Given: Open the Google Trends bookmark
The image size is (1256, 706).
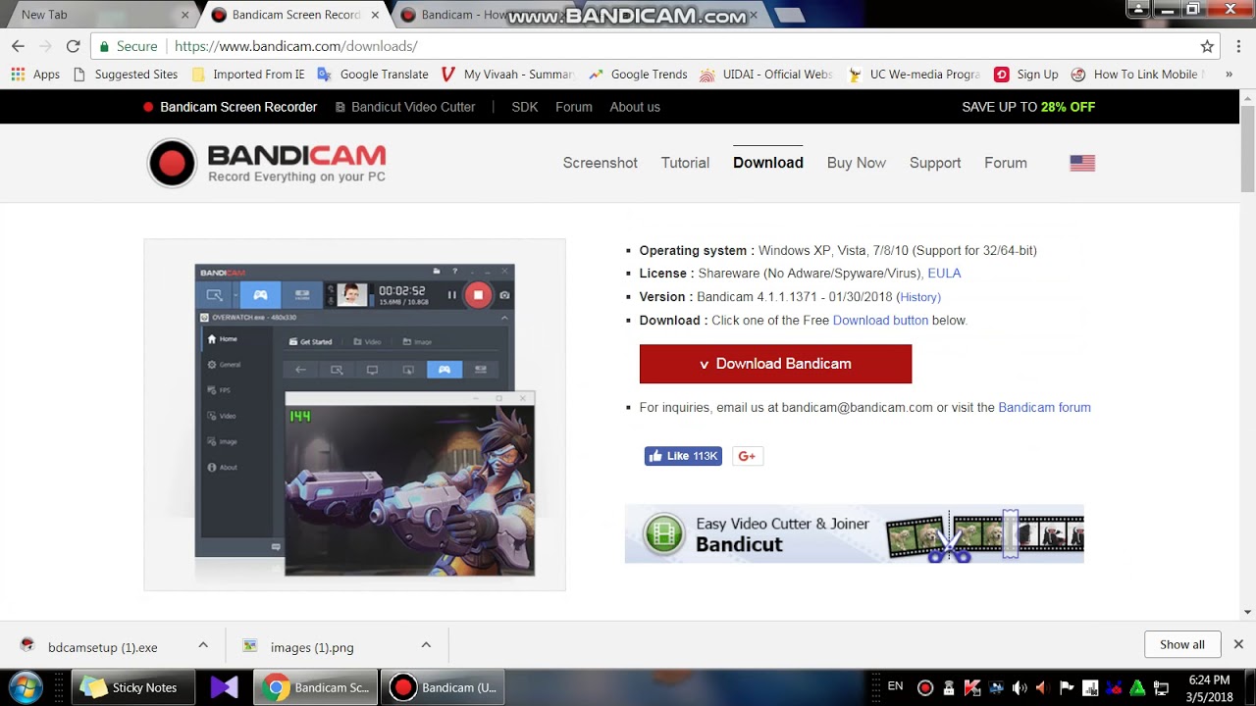Looking at the screenshot, I should coord(638,75).
